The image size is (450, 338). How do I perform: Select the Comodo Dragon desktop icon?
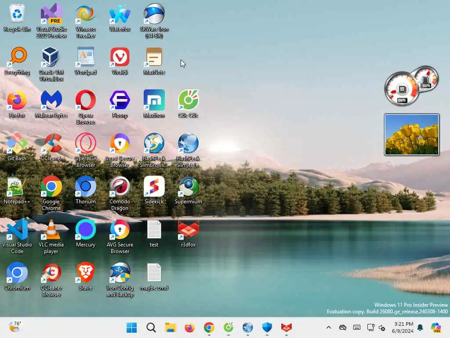click(x=120, y=194)
